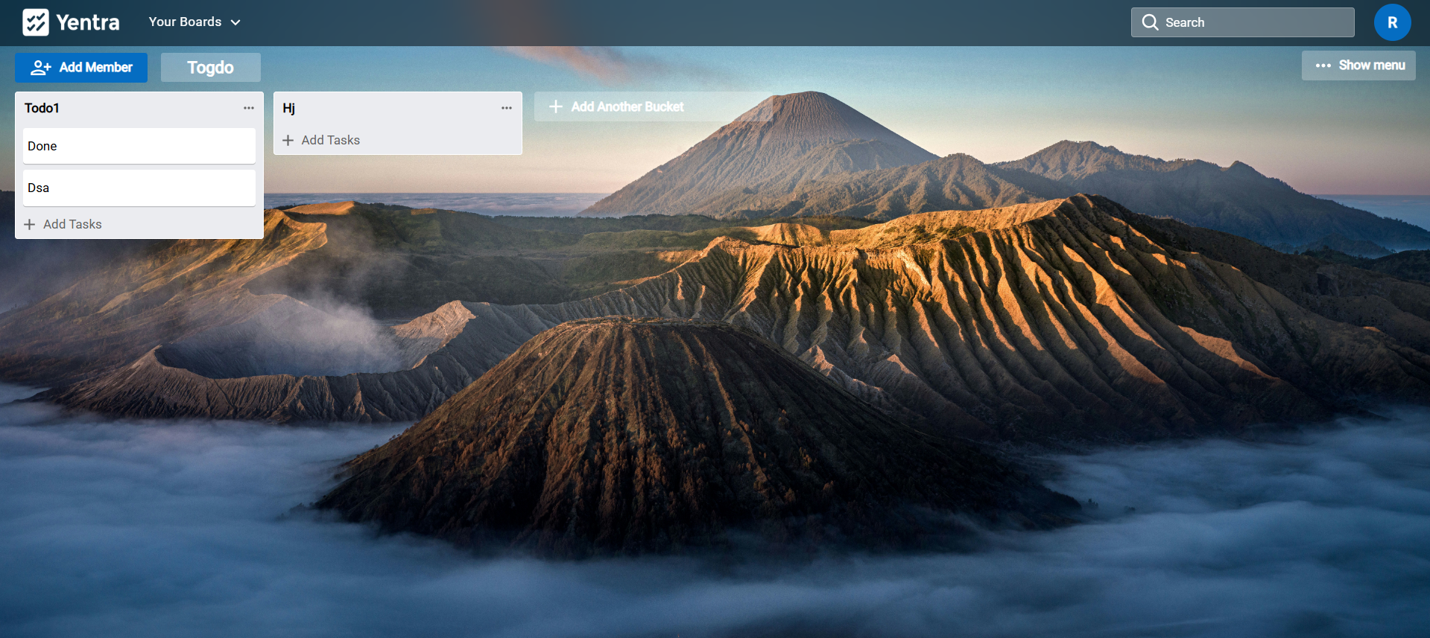This screenshot has width=1430, height=638.
Task: Open the Show menu panel
Action: click(1358, 66)
